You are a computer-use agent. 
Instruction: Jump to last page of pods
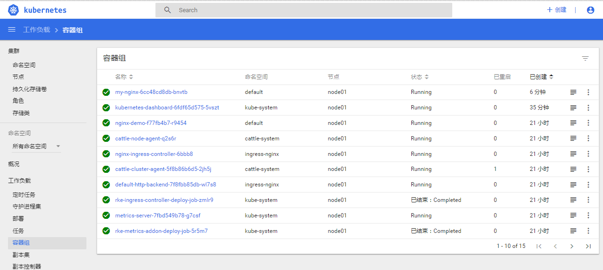pos(588,246)
